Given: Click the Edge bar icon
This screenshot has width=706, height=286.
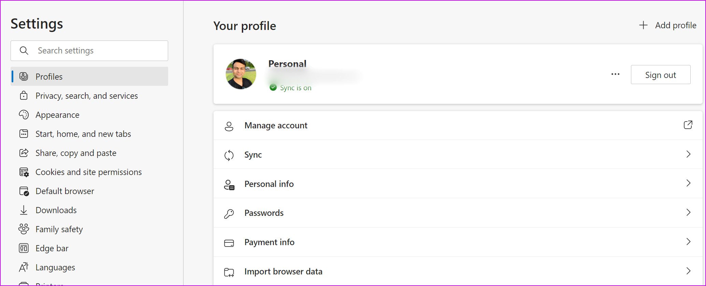Looking at the screenshot, I should tap(24, 248).
